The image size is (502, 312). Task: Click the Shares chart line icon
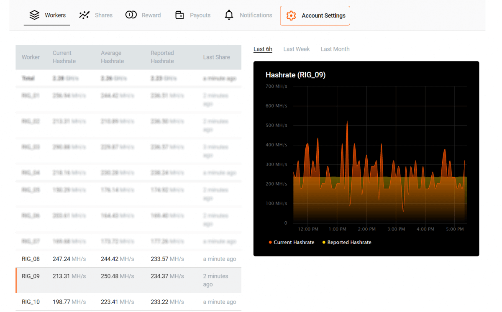84,15
